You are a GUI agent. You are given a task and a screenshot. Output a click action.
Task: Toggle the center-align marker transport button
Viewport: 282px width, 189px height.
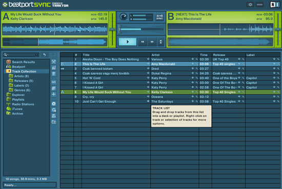click(160, 42)
